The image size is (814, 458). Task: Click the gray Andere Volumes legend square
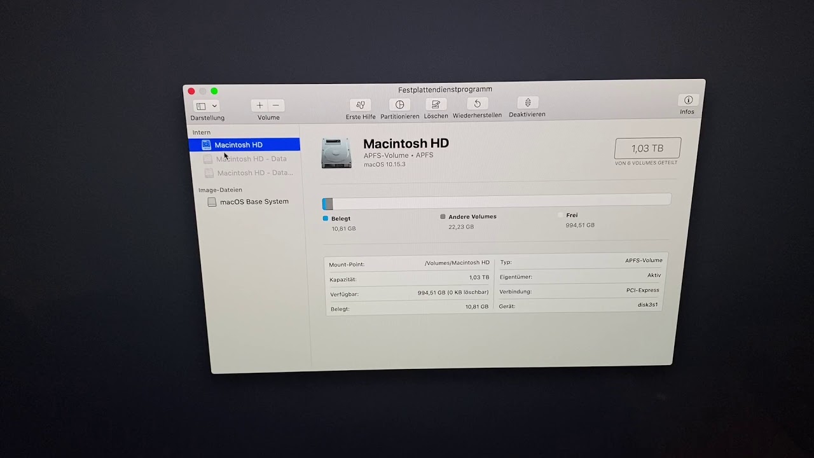443,216
